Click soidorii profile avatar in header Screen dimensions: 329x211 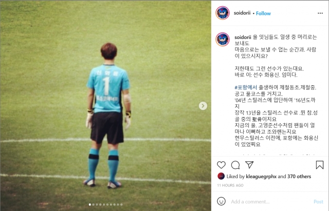tap(223, 13)
